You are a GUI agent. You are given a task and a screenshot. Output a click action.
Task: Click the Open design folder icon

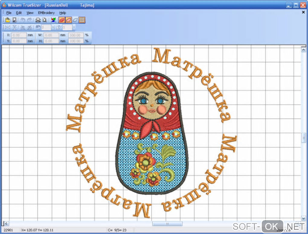coord(8,20)
